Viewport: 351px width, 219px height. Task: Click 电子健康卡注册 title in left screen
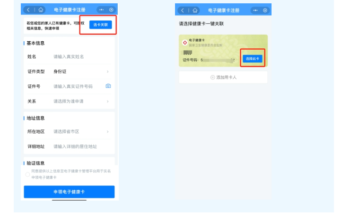point(70,10)
